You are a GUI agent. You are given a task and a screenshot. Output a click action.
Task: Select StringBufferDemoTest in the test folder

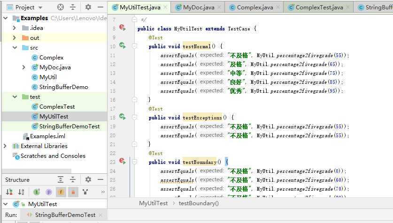[x=69, y=126]
